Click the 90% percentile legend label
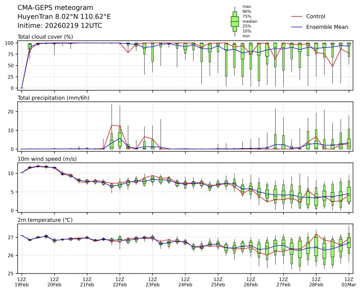 pyautogui.click(x=246, y=12)
